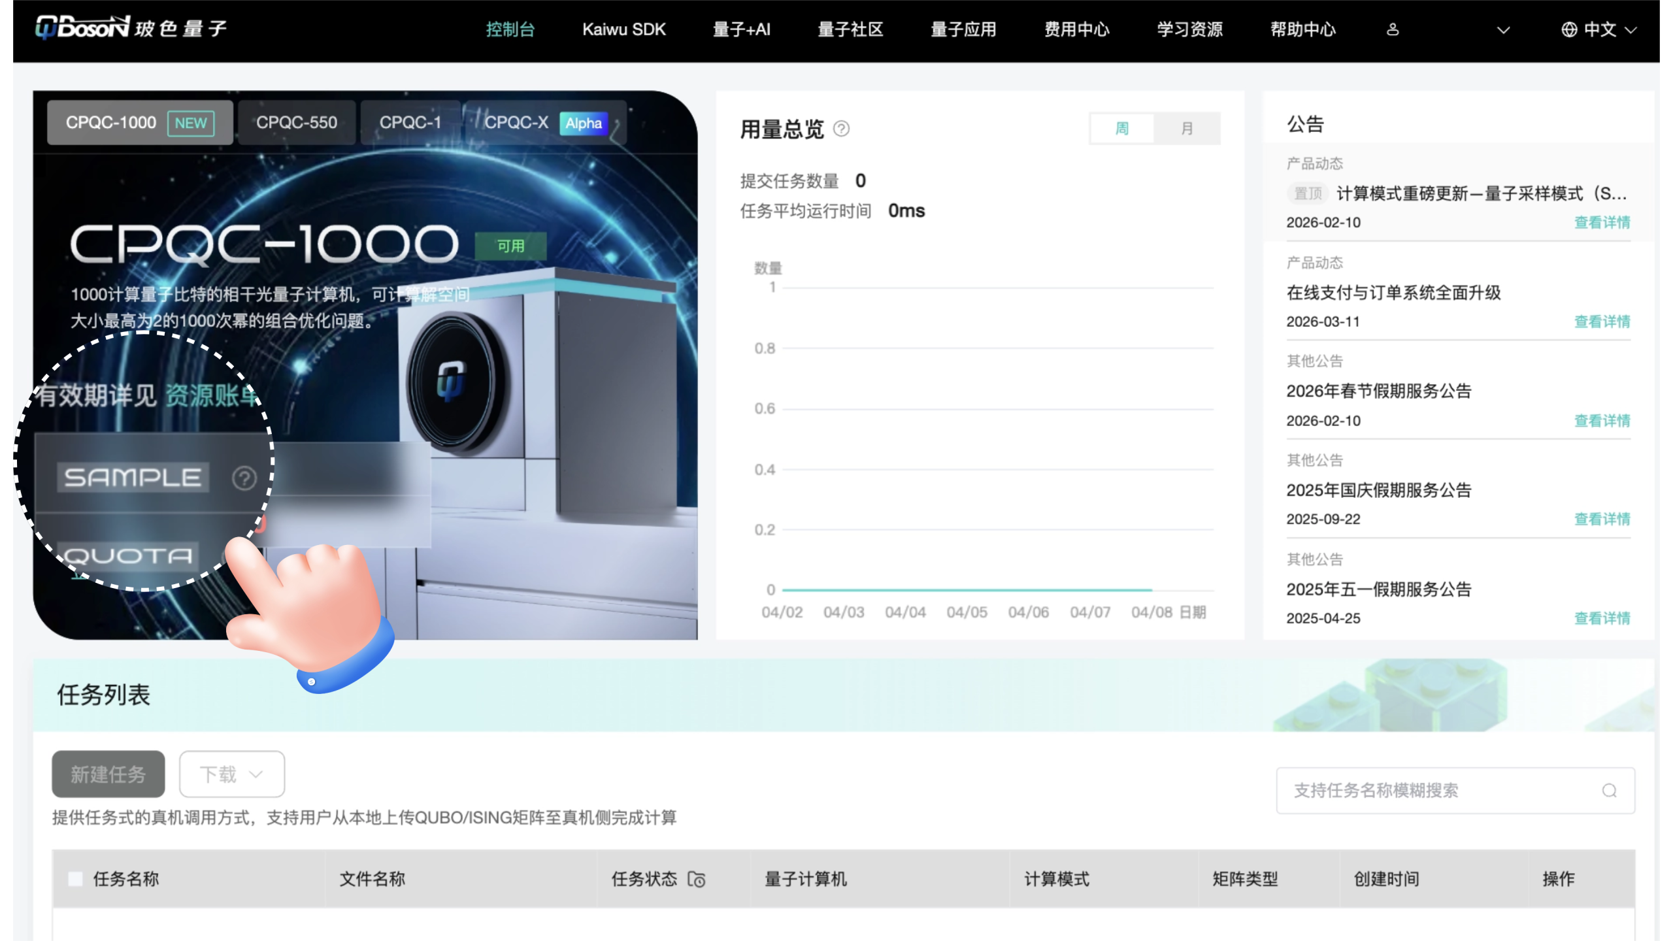Click the search magnifier icon

coord(1609,791)
